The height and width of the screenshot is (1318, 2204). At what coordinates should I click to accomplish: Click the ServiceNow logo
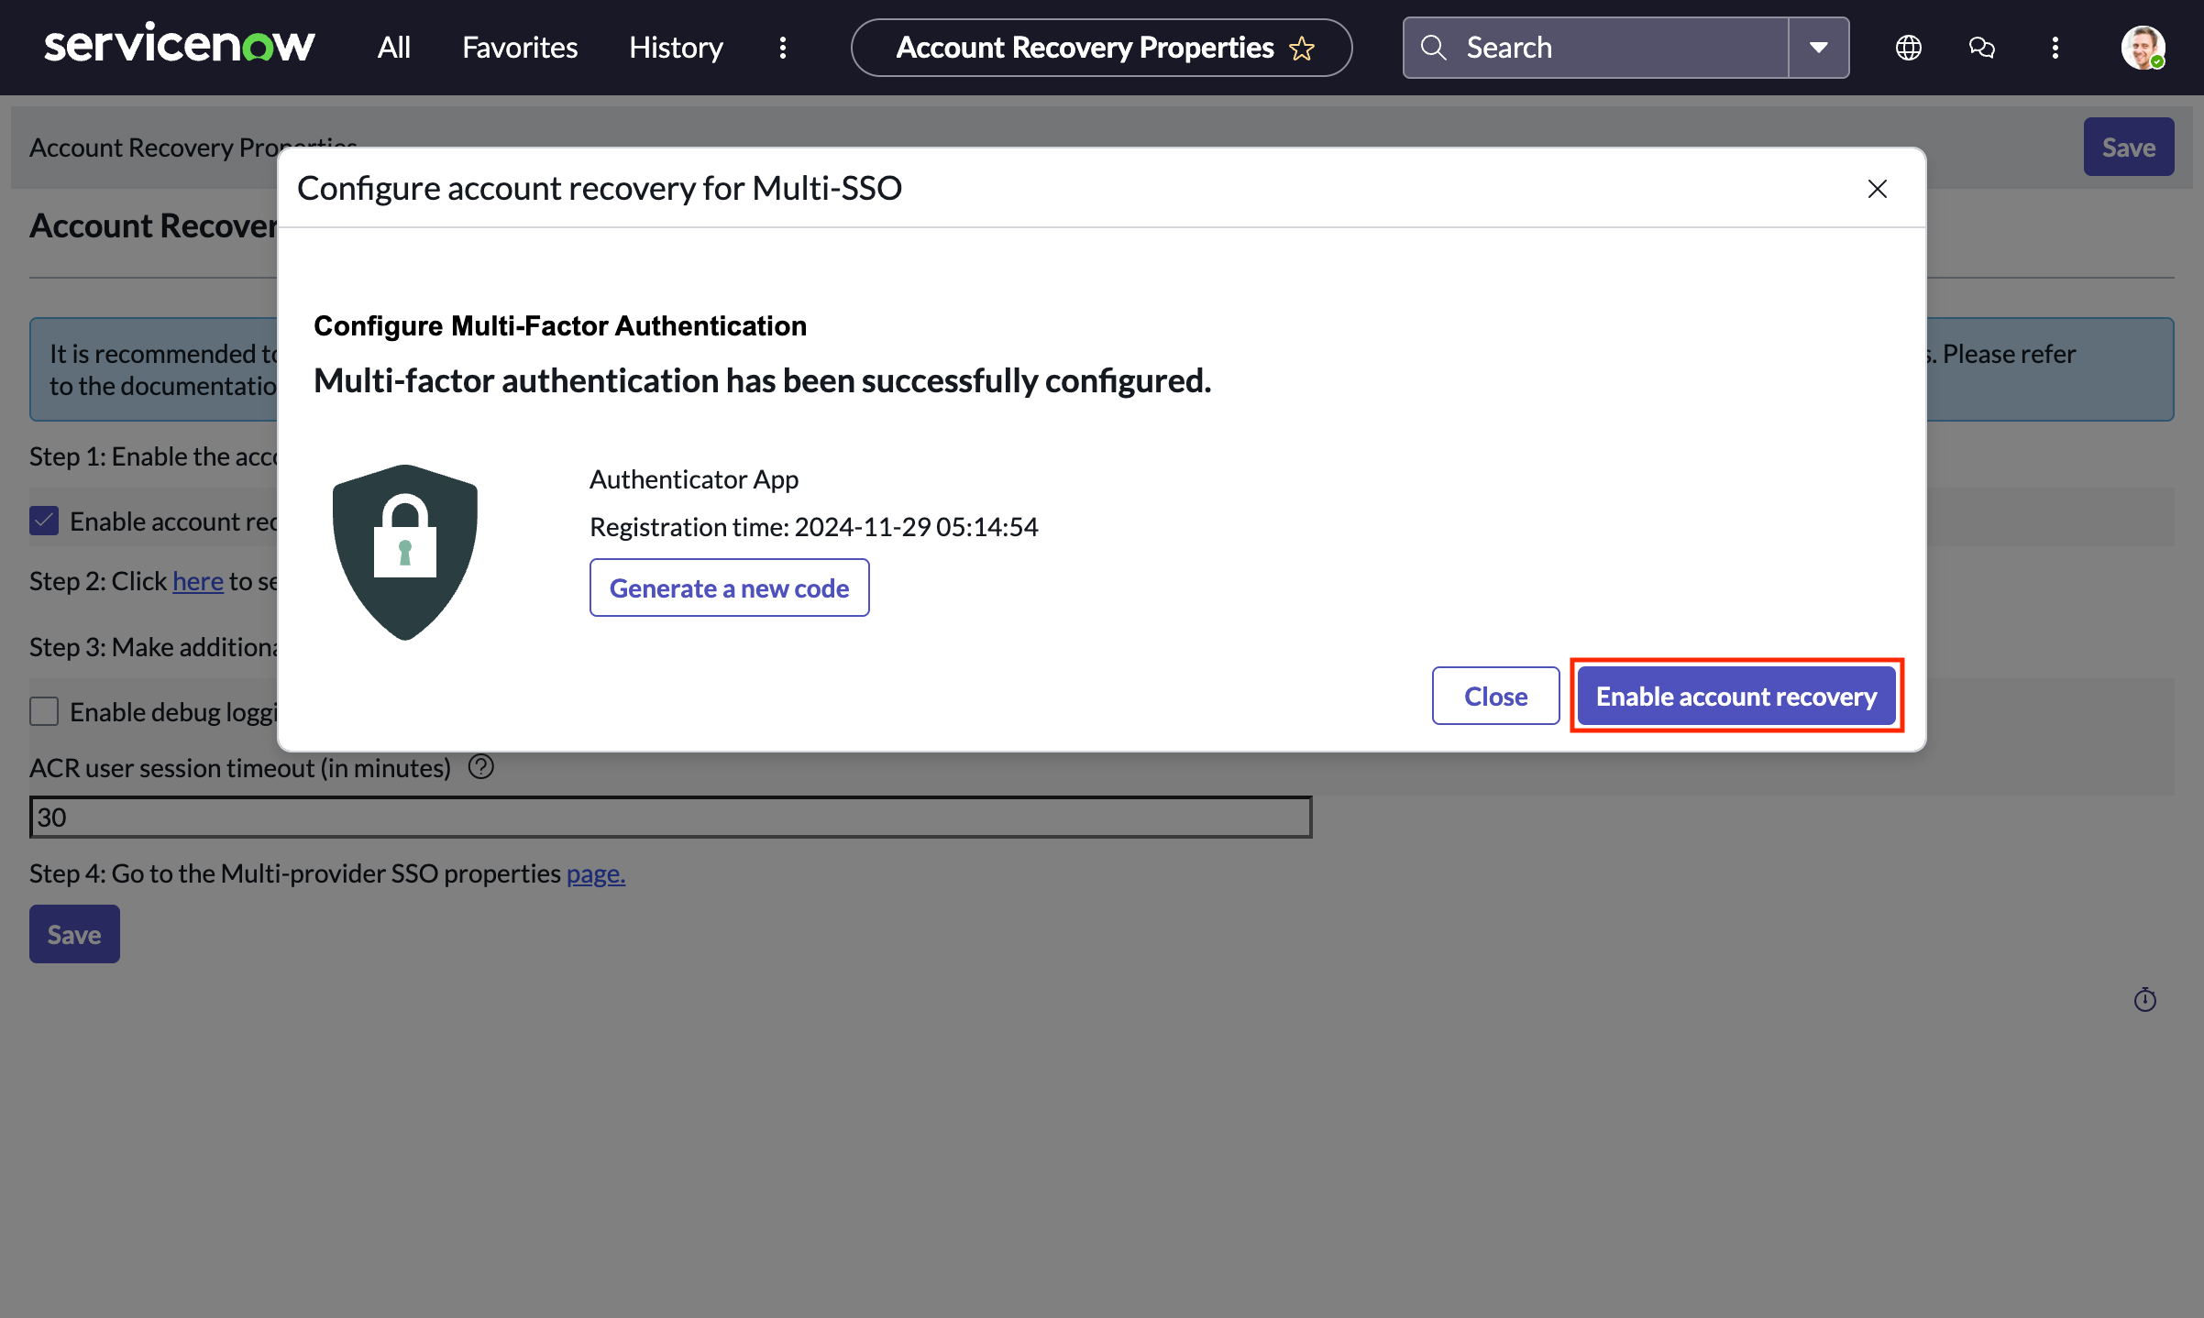coord(180,44)
